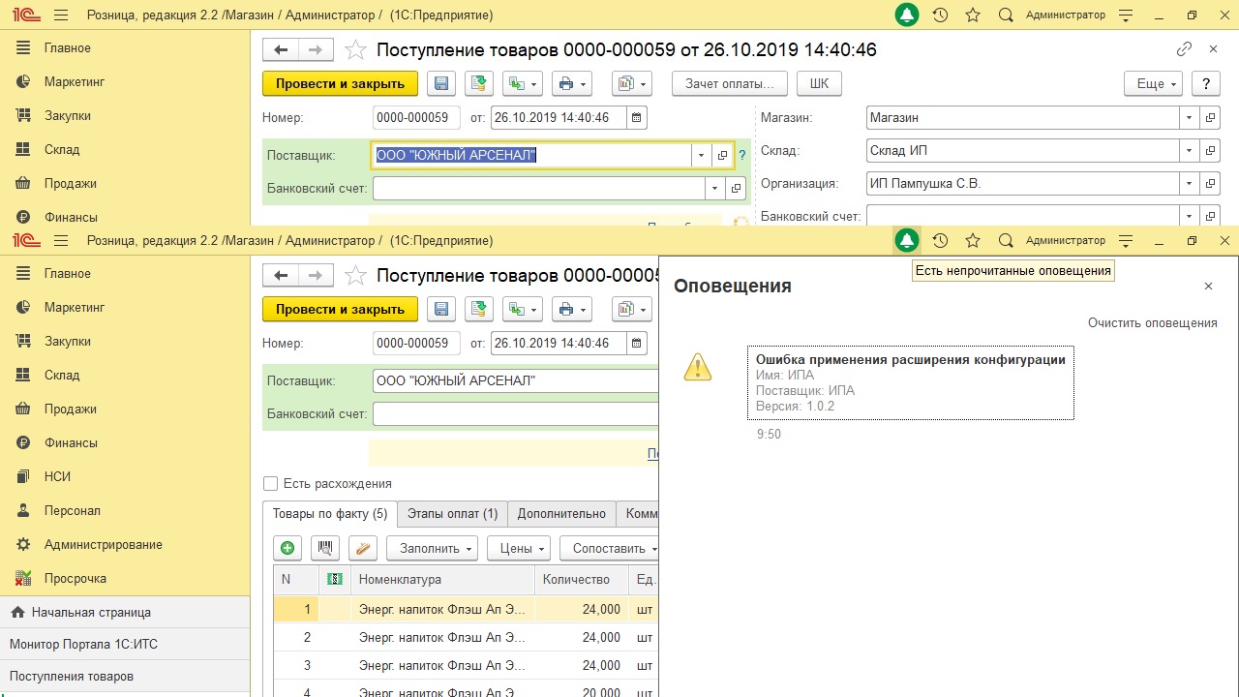Go back with left arrow in upper document
Screen dimensions: 1239x697
(281, 50)
